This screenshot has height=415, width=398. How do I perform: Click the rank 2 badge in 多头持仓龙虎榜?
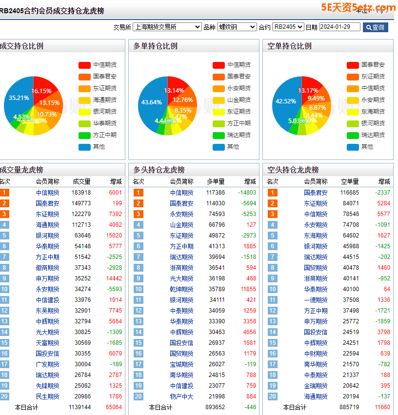tap(139, 203)
